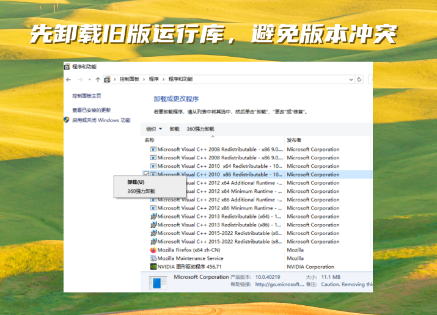The width and height of the screenshot is (437, 315).
Task: Click Mozilla publisher of Firefox row
Action: coord(295,250)
